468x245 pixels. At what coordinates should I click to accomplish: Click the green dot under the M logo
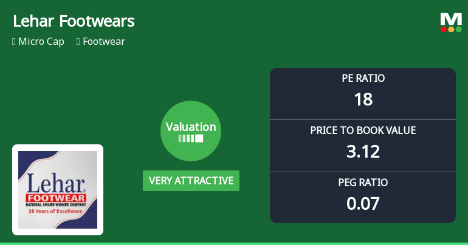click(458, 29)
